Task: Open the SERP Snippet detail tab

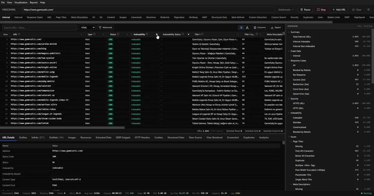Action: [x=123, y=137]
